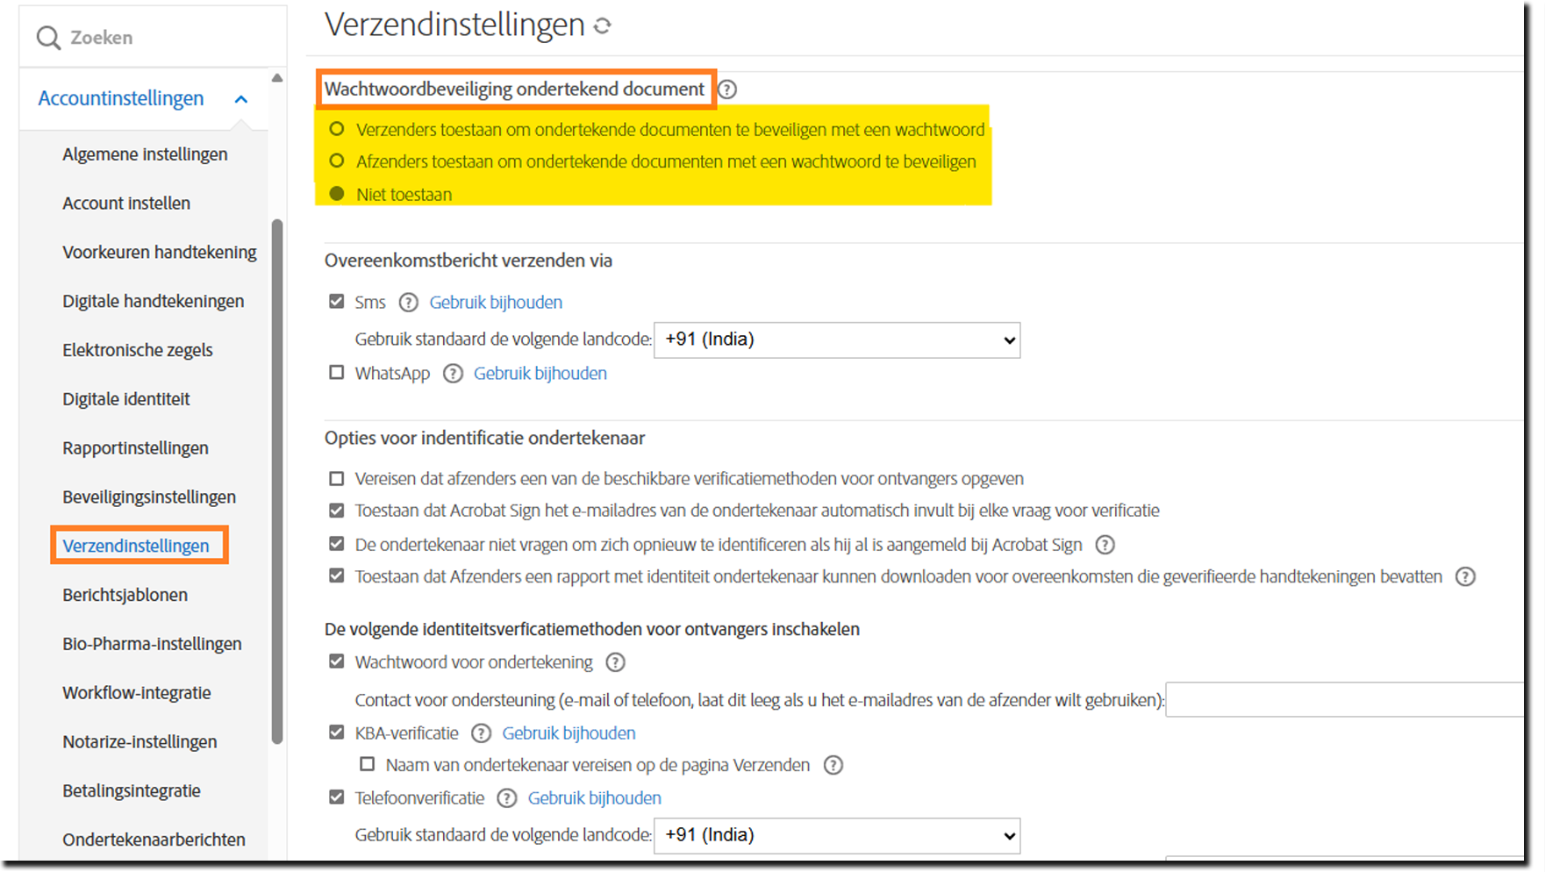This screenshot has height=872, width=1545.
Task: Collapse the Accountinstellingen section
Action: click(x=241, y=98)
